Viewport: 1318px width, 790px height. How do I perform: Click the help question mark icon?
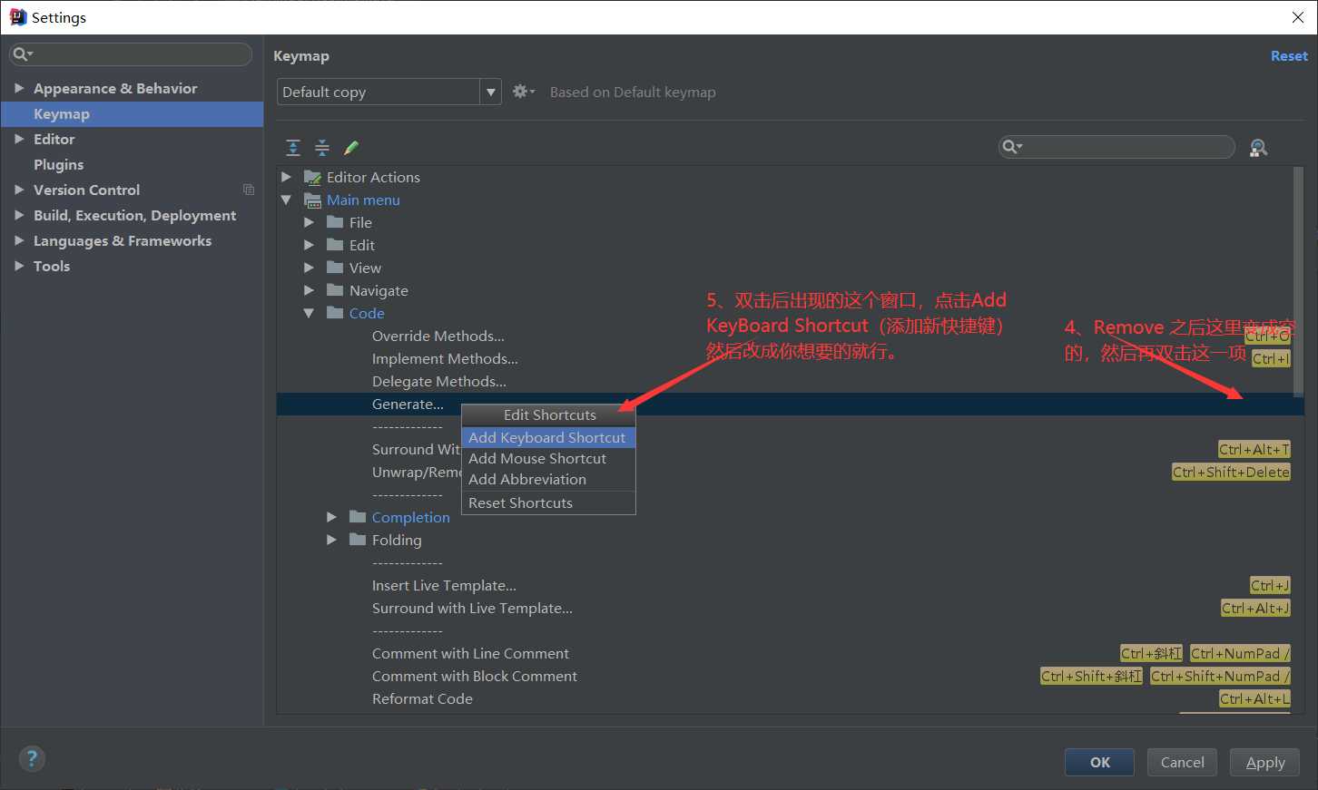pos(32,759)
